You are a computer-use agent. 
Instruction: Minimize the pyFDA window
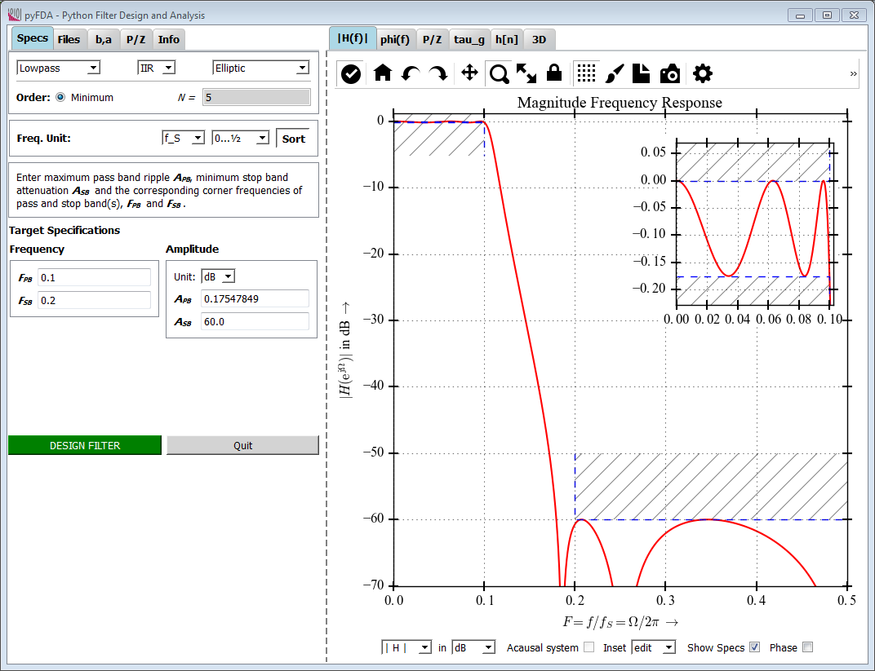(x=800, y=15)
